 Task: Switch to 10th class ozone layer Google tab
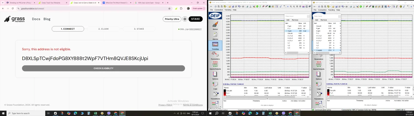coord(149,3)
